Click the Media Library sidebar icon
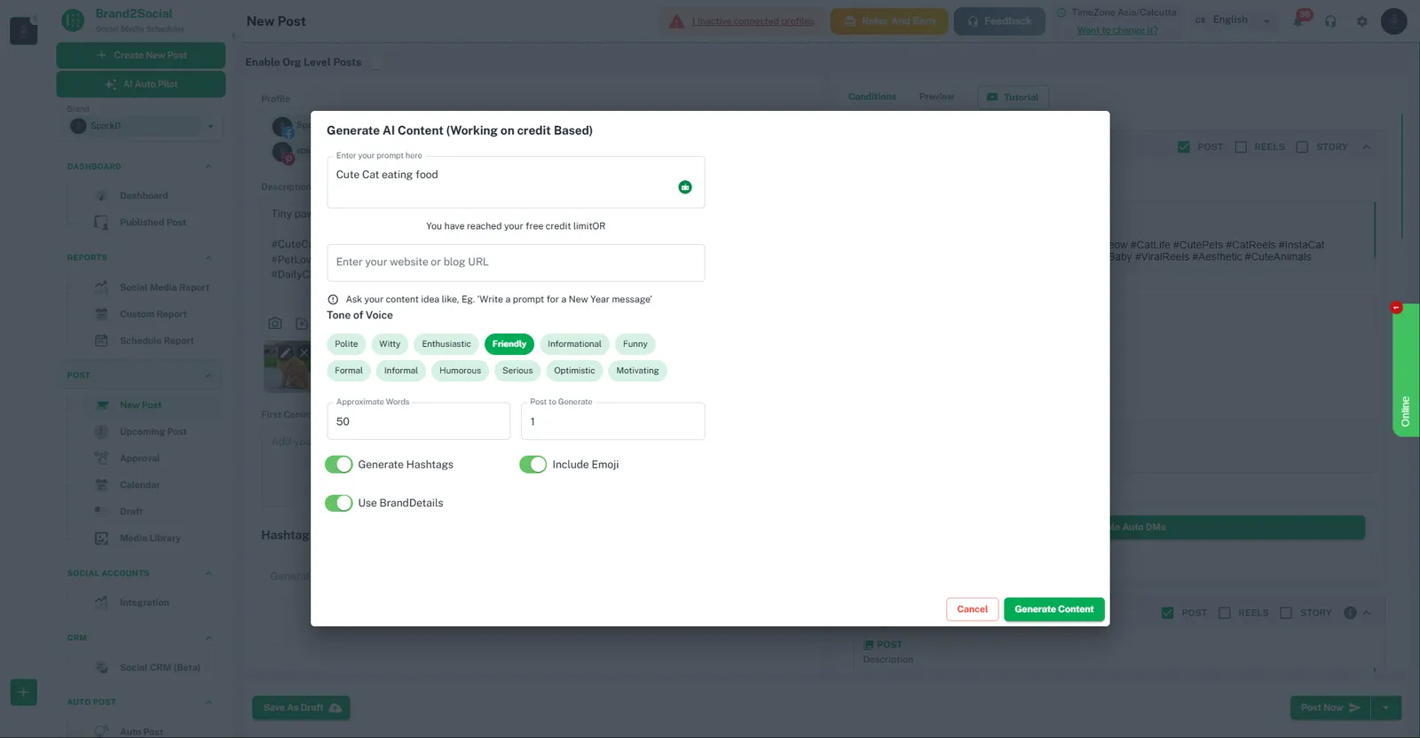This screenshot has height=738, width=1420. click(101, 538)
